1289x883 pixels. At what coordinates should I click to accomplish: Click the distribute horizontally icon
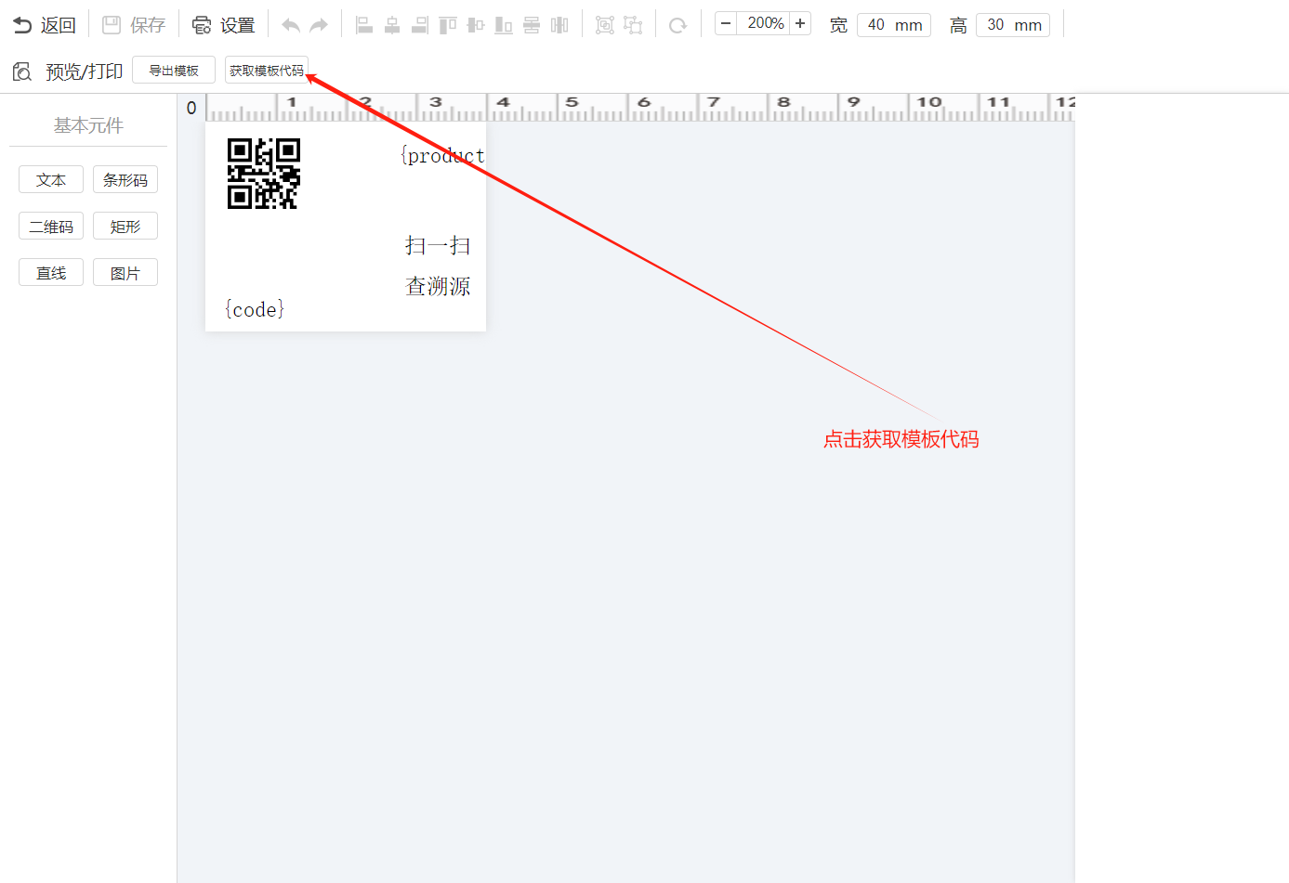coord(559,25)
